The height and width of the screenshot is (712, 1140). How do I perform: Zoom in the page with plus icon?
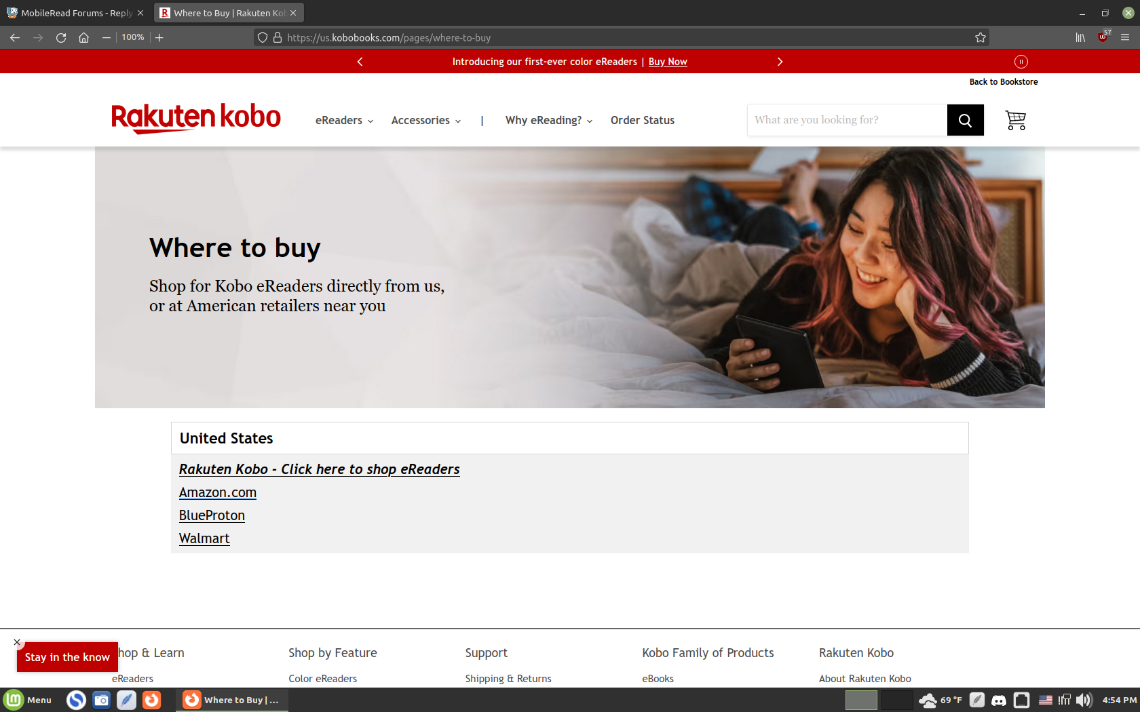(159, 38)
